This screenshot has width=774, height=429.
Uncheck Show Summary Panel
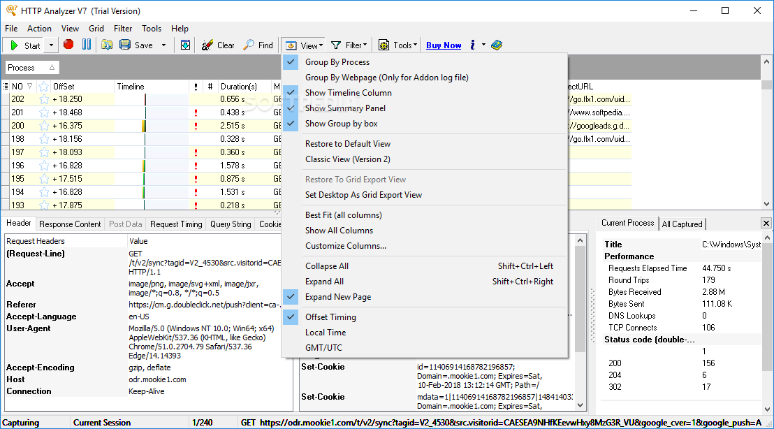[x=345, y=108]
